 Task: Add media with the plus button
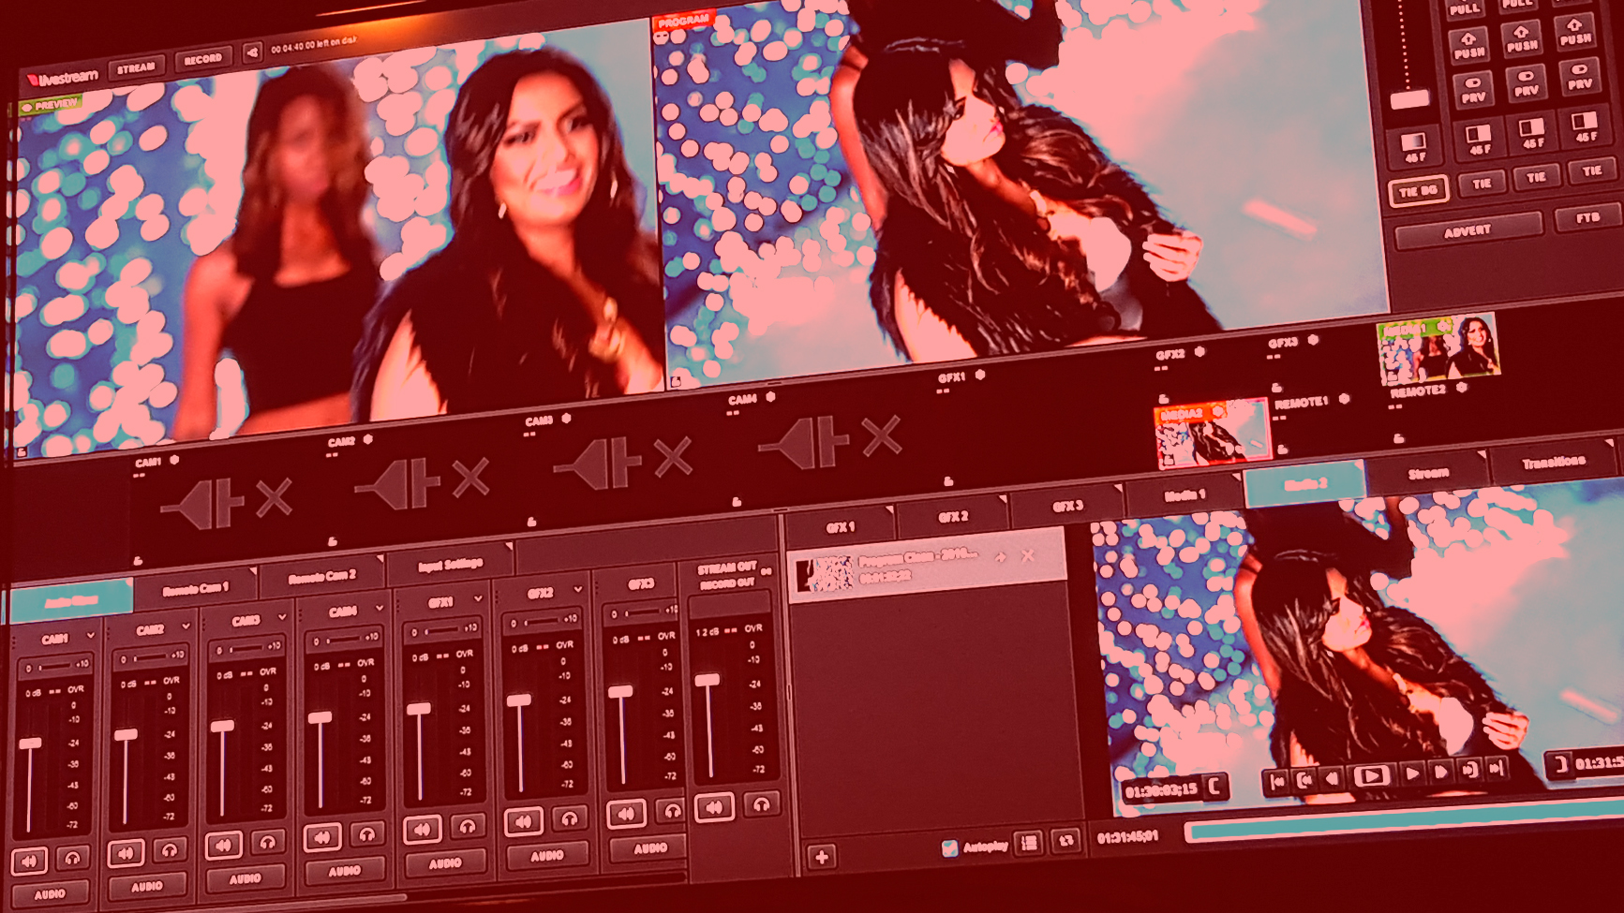pyautogui.click(x=822, y=857)
